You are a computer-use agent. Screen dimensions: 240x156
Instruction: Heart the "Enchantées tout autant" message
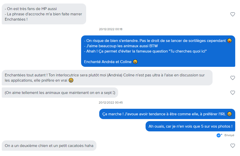click(x=232, y=78)
